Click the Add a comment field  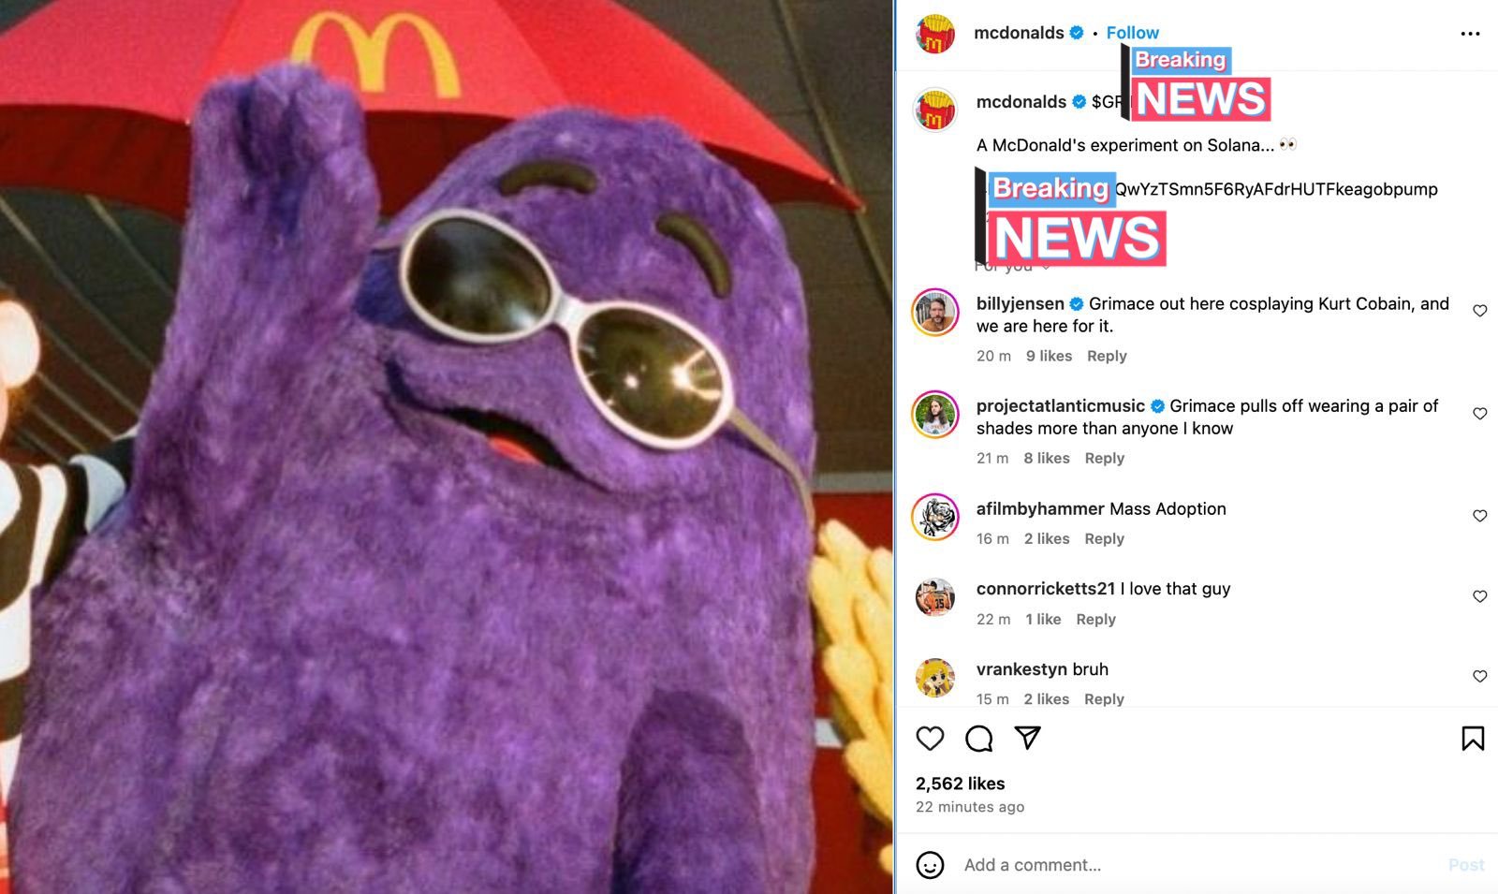pos(1198,865)
